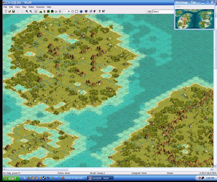
Task: Click Civ3QEdit - WoW taskbar button
Action: (100, 178)
